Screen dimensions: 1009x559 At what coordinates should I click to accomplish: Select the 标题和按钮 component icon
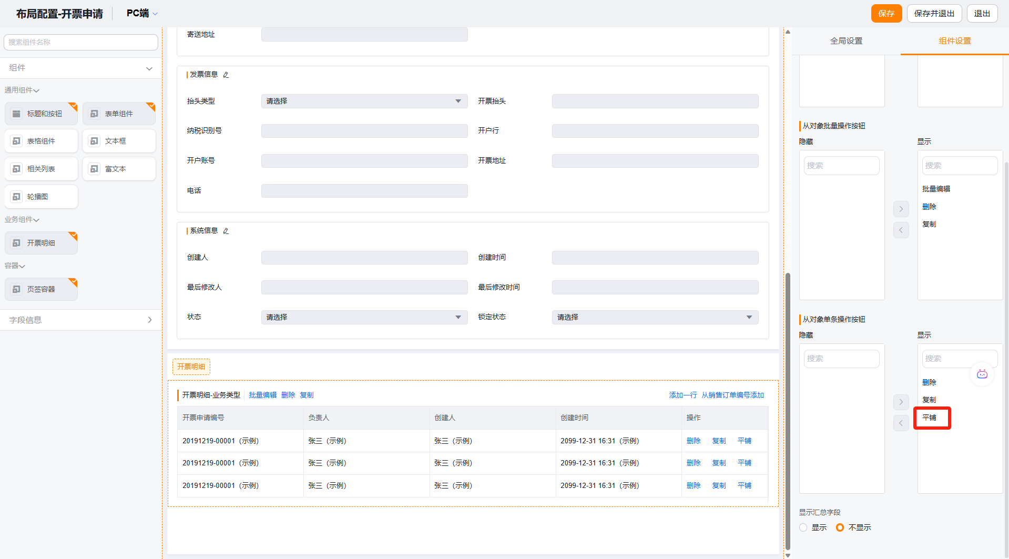tap(16, 114)
